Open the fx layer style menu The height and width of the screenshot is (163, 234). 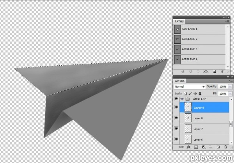(189, 147)
